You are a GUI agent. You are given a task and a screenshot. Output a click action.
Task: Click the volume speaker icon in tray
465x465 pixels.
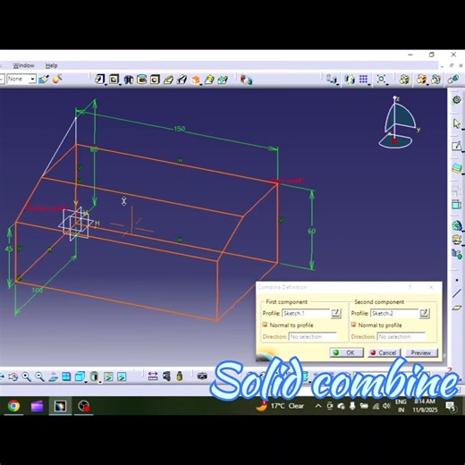coord(386,406)
